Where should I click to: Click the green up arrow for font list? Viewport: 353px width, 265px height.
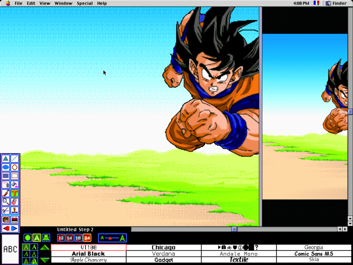pyautogui.click(x=44, y=248)
